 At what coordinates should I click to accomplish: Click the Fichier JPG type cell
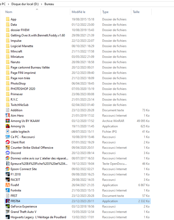[109, 131]
